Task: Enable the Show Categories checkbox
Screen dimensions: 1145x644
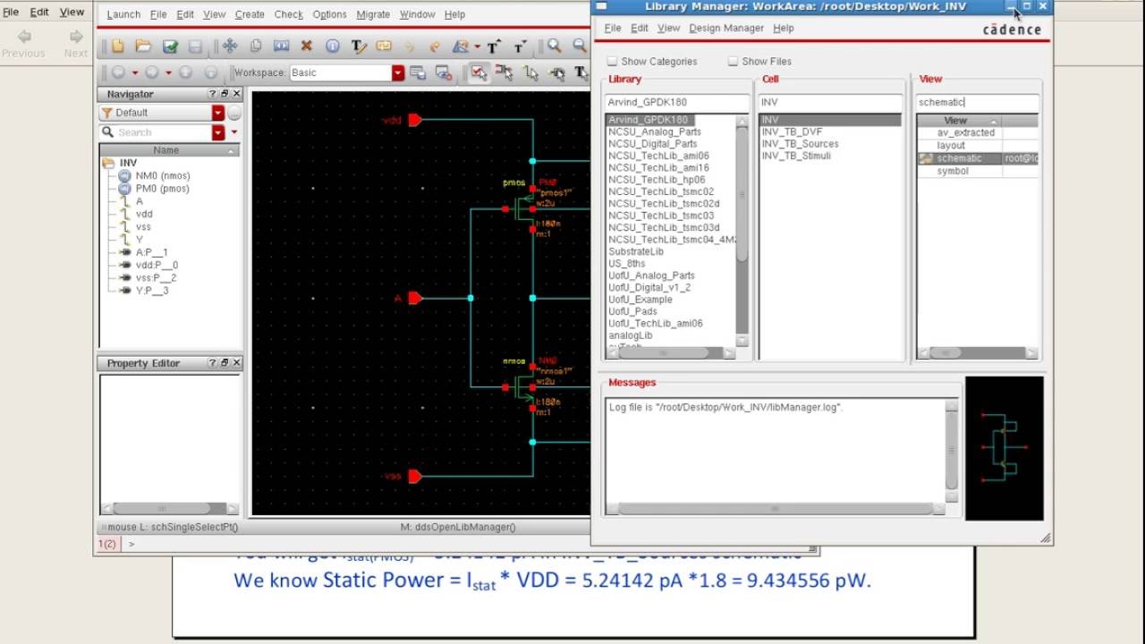Action: click(x=613, y=62)
